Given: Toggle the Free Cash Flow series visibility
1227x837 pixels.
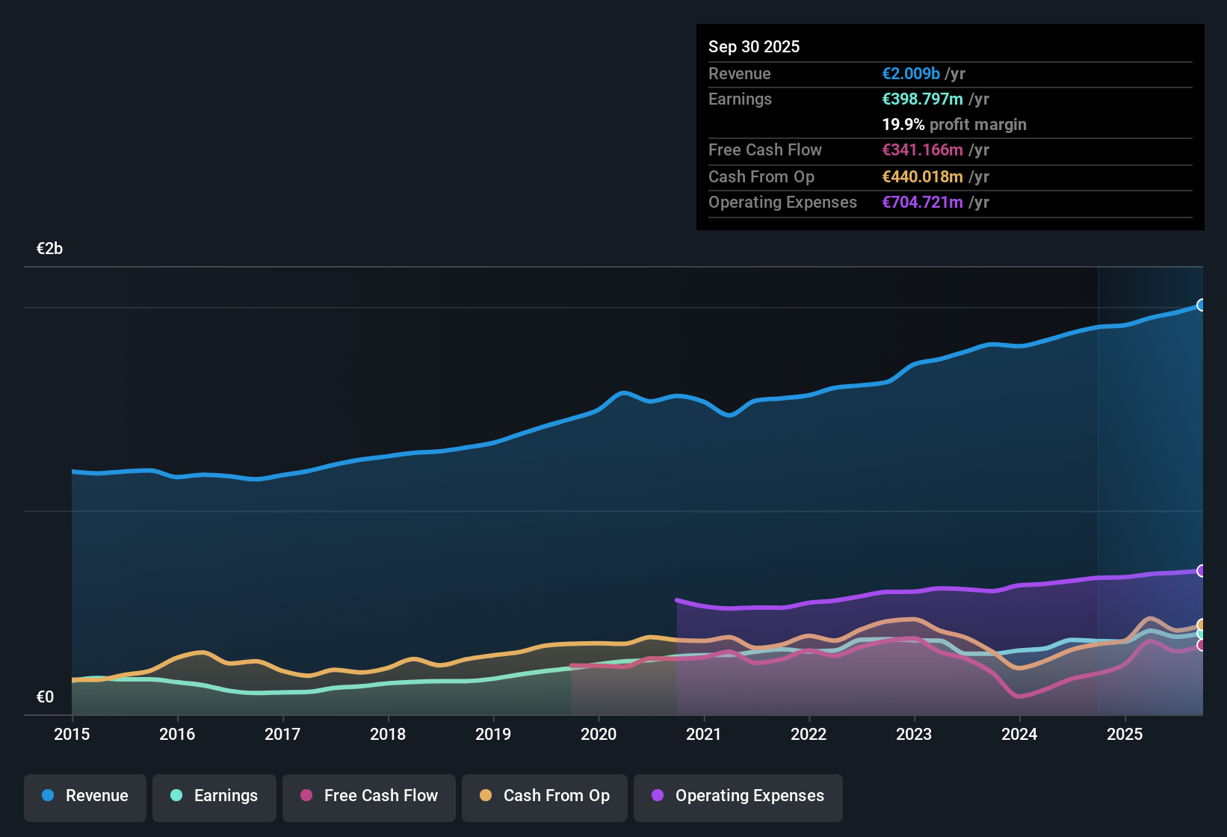Looking at the screenshot, I should (368, 797).
